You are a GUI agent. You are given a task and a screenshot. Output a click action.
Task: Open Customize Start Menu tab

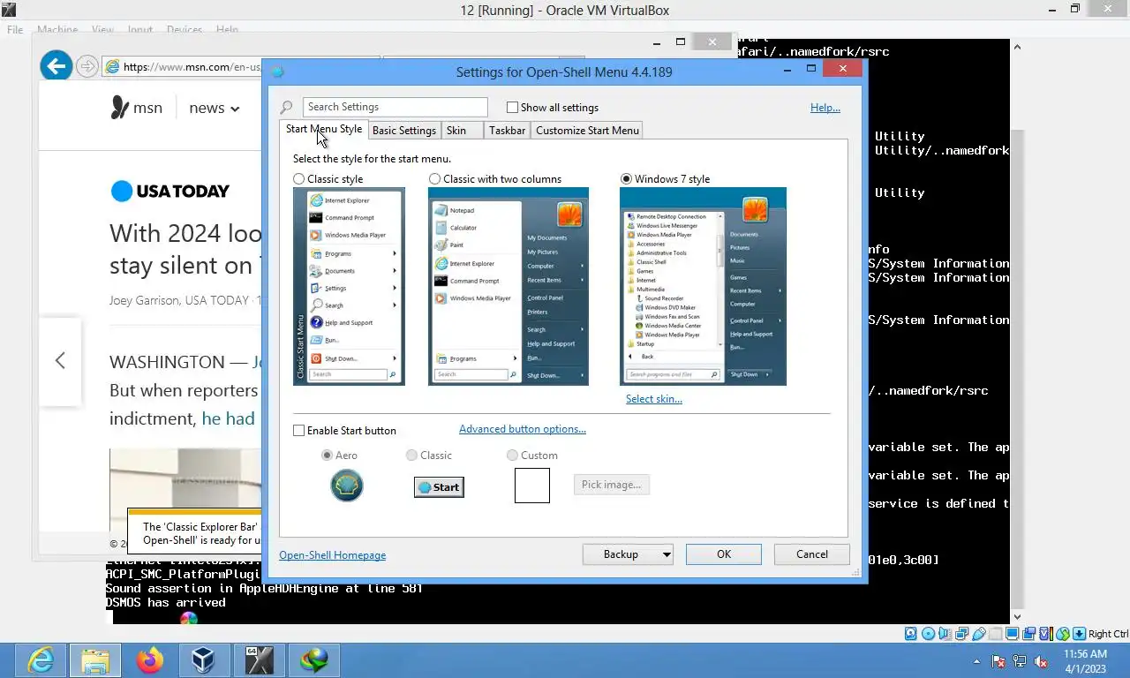(x=587, y=131)
